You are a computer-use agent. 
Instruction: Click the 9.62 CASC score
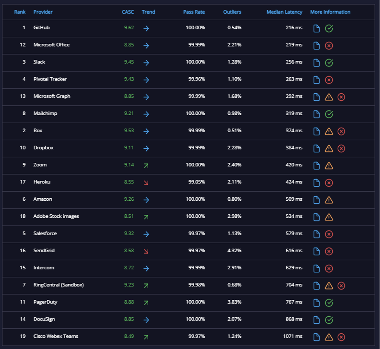[x=129, y=27]
